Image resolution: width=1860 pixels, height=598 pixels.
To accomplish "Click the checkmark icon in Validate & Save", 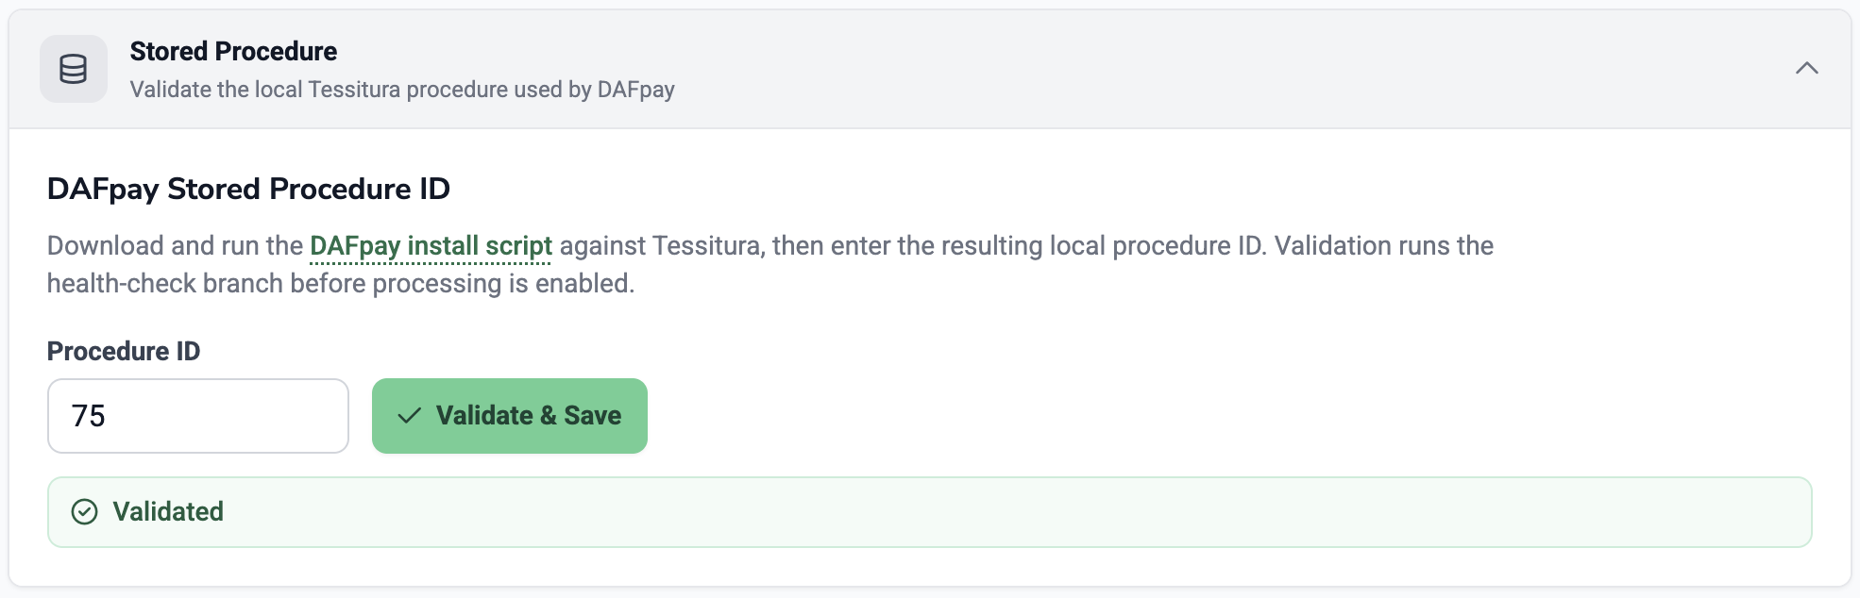I will 409,416.
